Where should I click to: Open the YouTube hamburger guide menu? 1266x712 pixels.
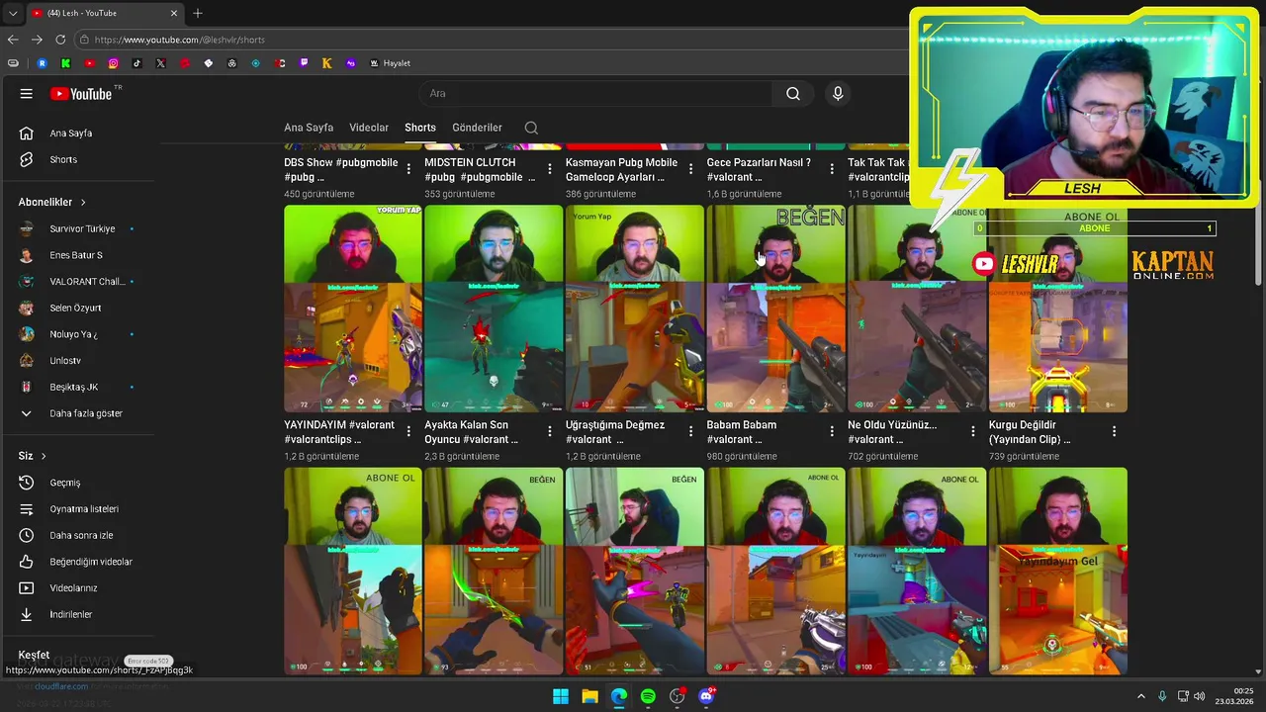click(27, 94)
